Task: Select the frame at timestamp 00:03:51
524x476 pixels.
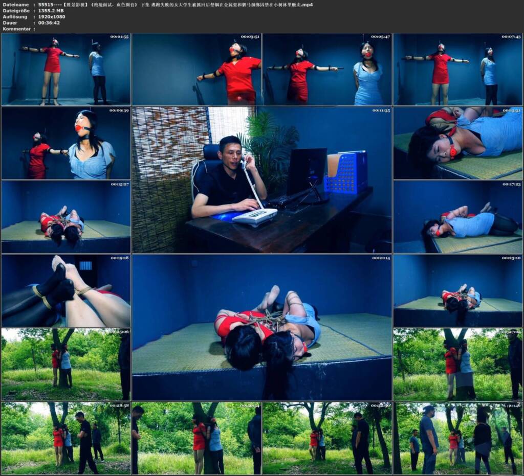Action: pos(197,70)
